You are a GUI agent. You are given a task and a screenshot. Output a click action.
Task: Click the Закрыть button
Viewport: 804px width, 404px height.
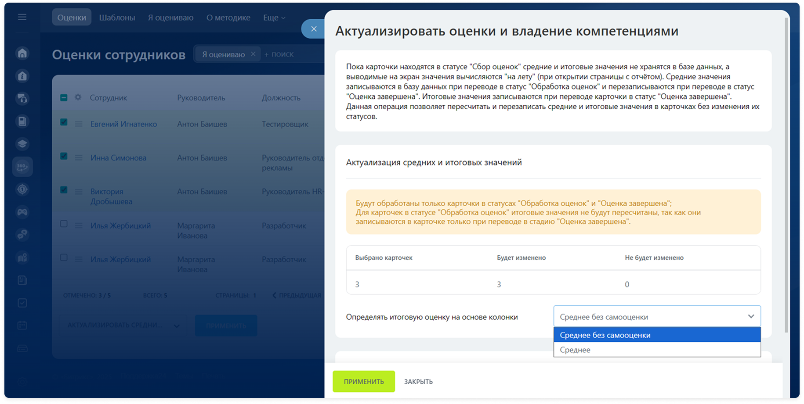[418, 382]
